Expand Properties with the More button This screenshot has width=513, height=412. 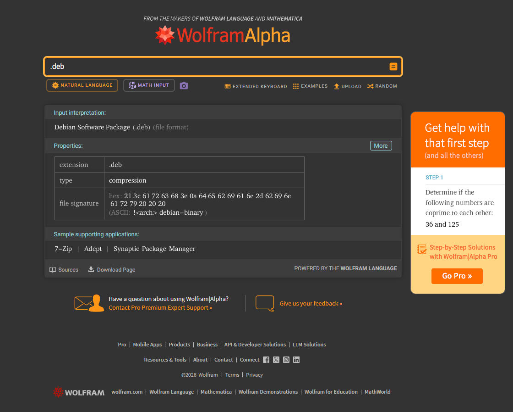click(381, 145)
